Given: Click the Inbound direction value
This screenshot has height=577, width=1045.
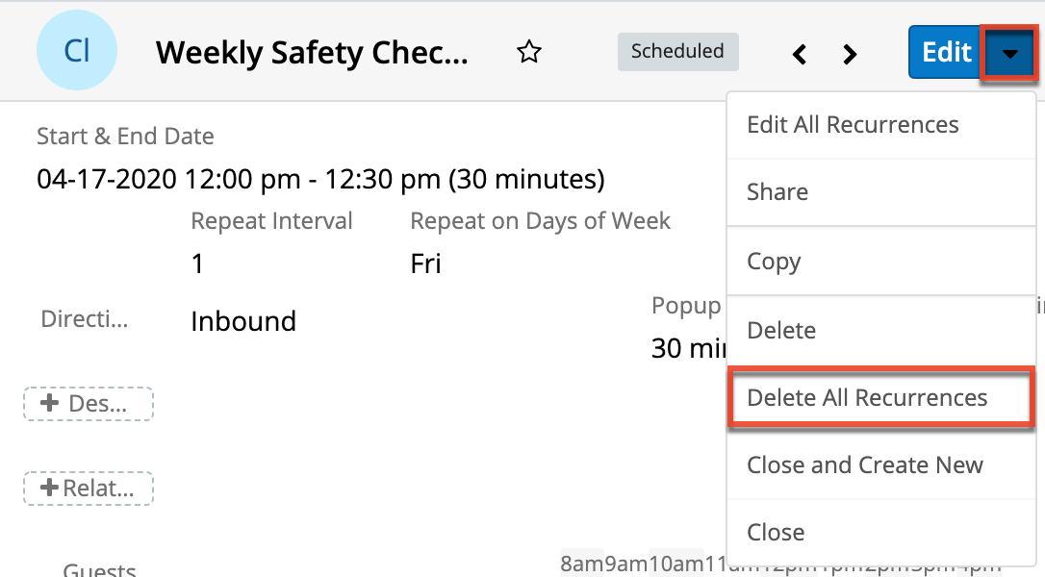Looking at the screenshot, I should (x=243, y=321).
